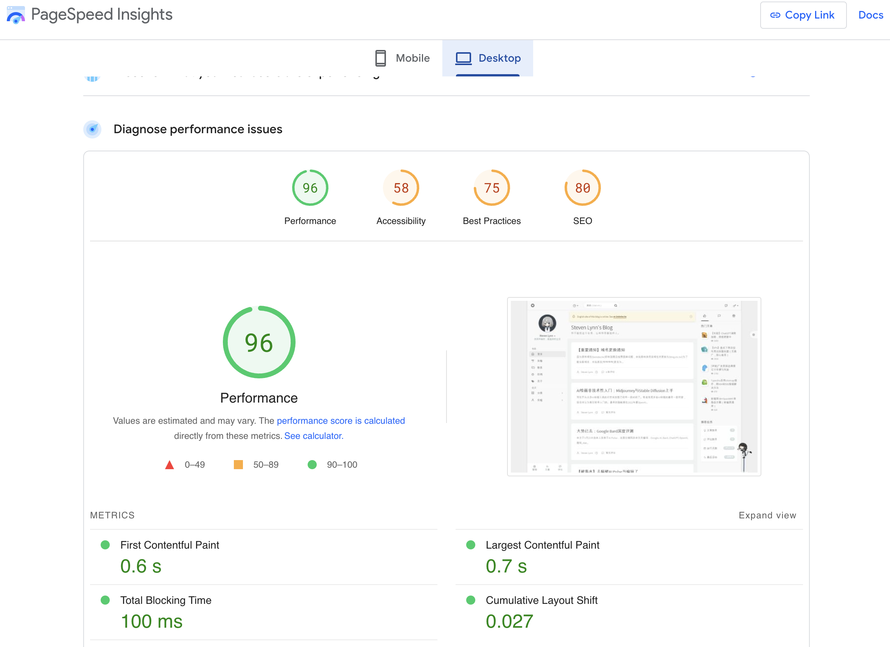Click the METRICS section label
The height and width of the screenshot is (647, 890).
[x=112, y=515]
